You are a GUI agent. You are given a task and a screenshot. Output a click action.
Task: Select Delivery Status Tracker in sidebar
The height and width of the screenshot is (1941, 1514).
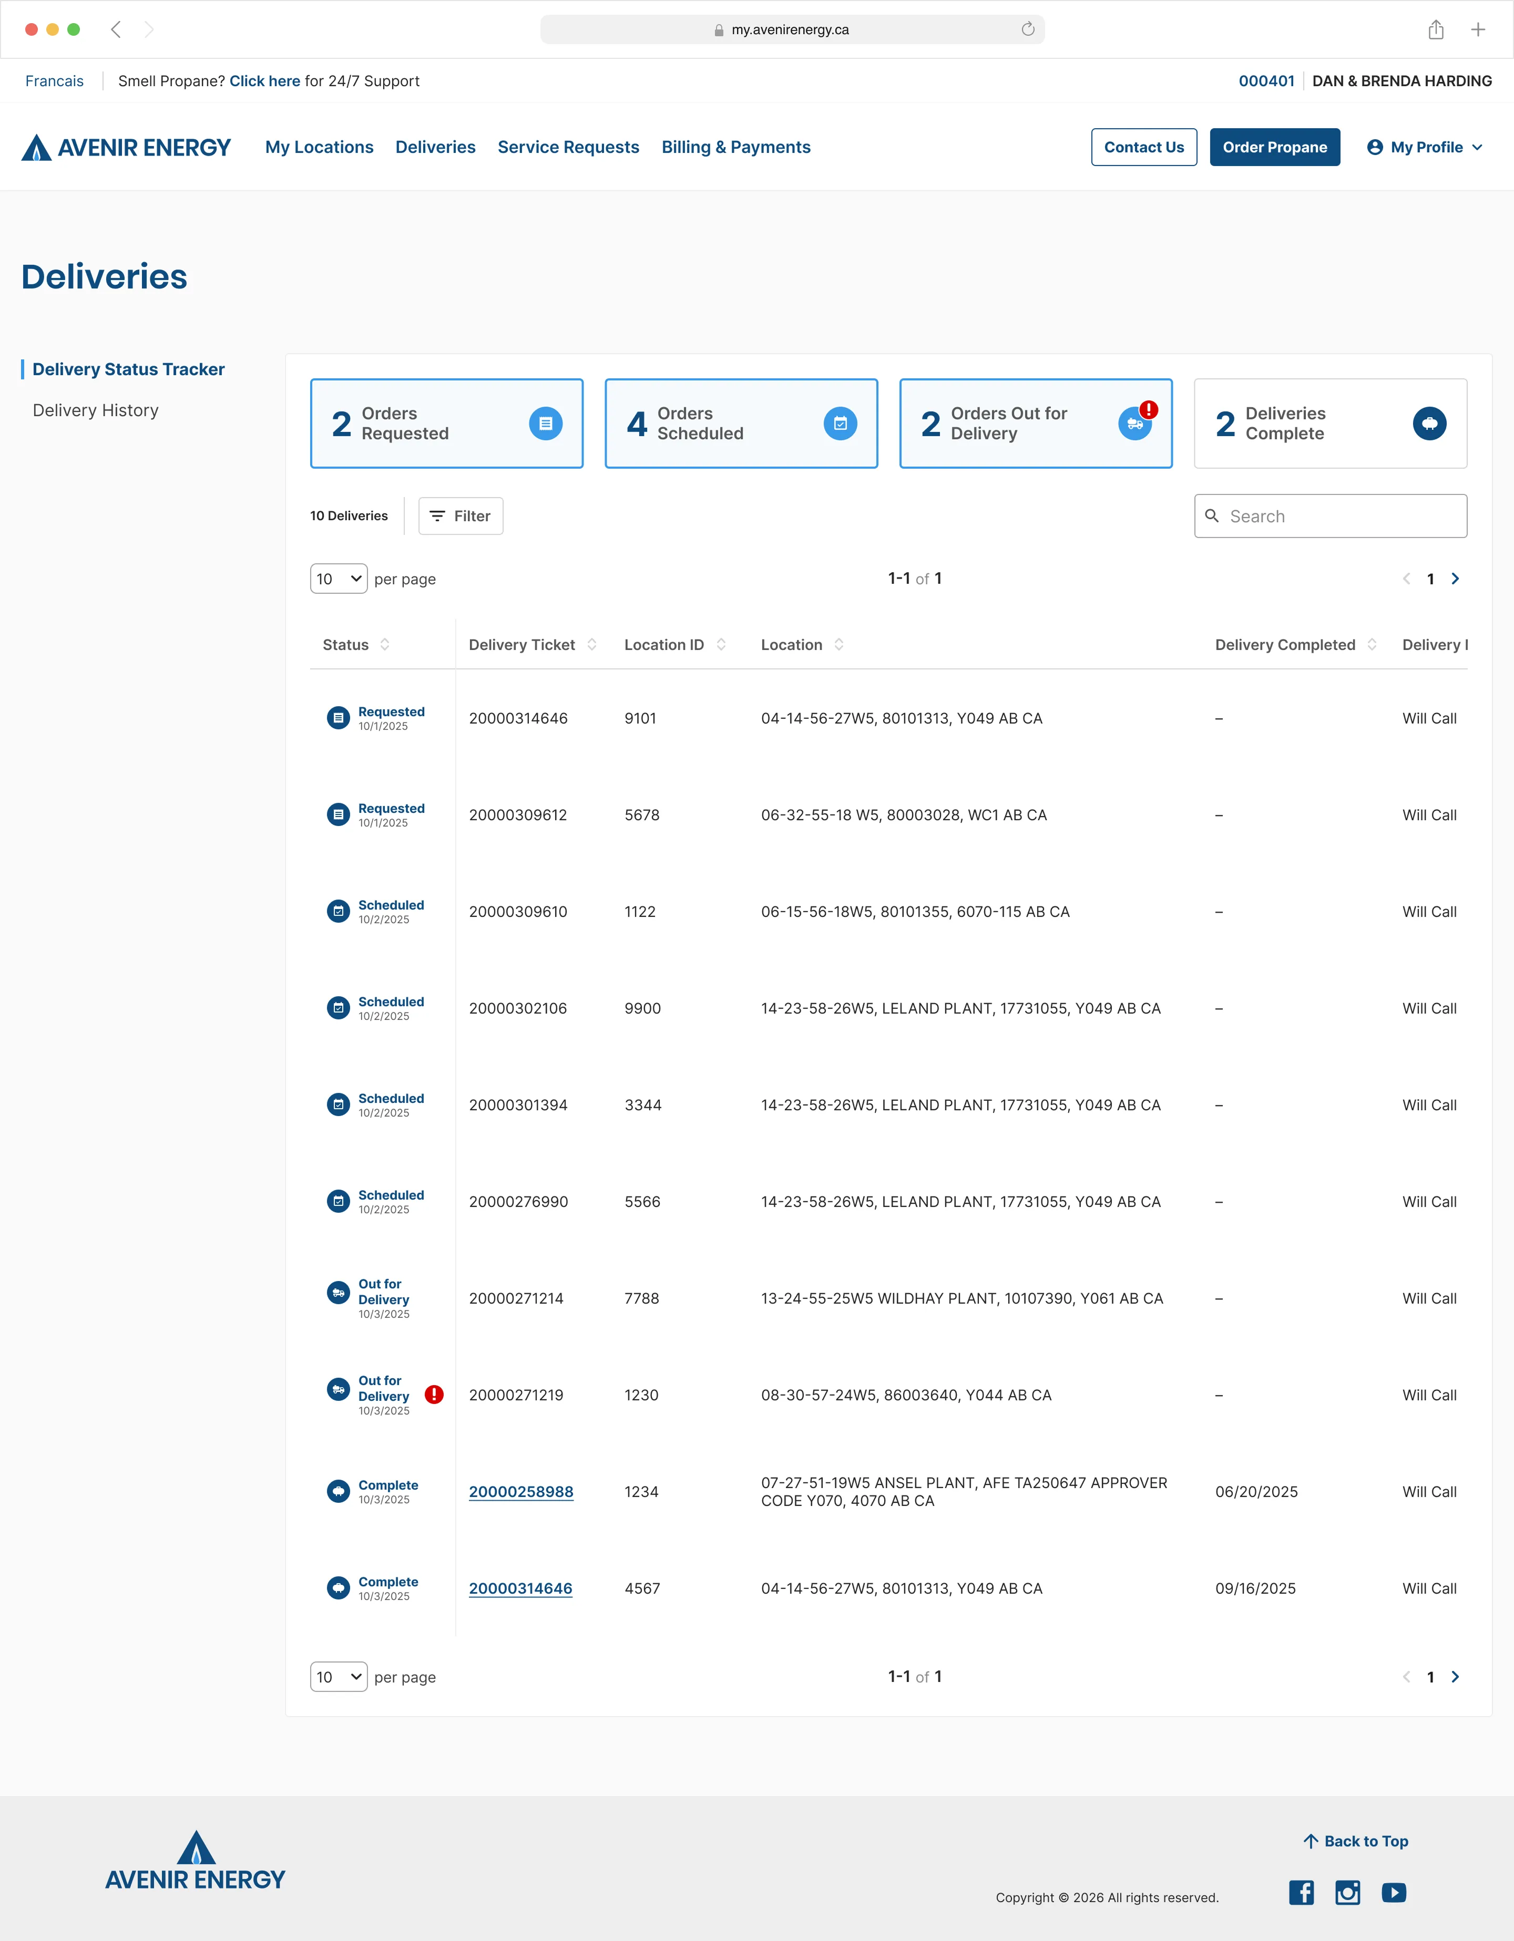pyautogui.click(x=129, y=370)
